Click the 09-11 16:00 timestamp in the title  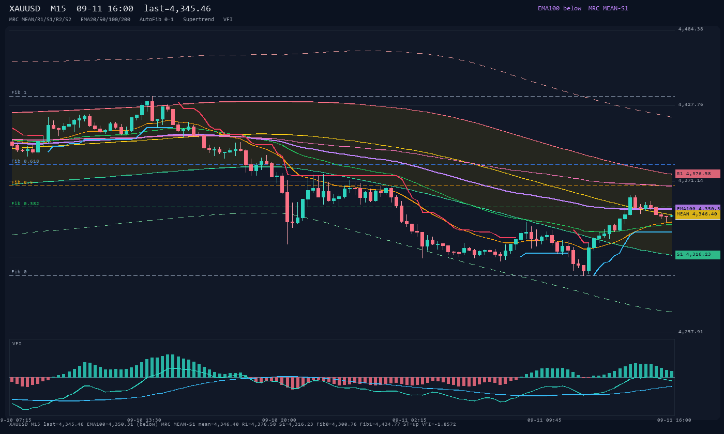pyautogui.click(x=104, y=9)
